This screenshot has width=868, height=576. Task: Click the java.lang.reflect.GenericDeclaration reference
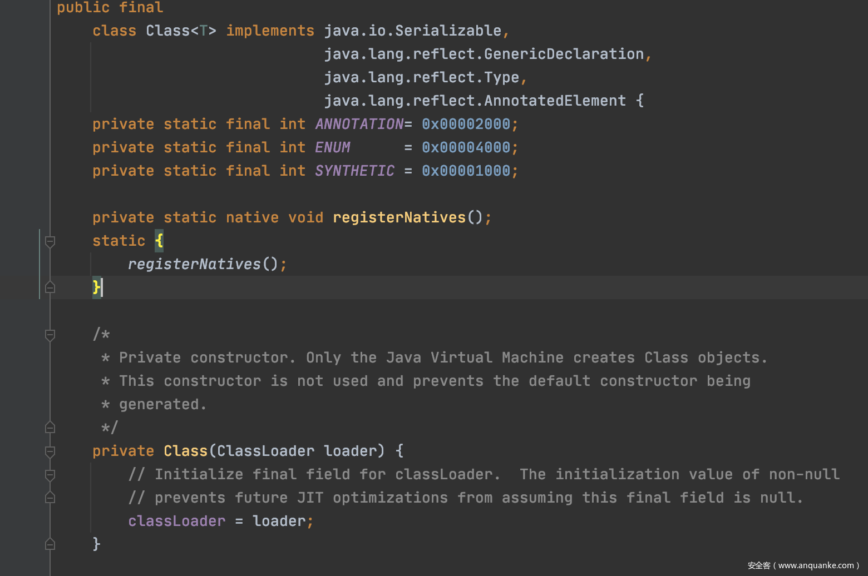484,54
